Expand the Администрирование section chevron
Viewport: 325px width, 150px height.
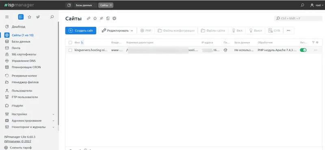click(x=53, y=121)
